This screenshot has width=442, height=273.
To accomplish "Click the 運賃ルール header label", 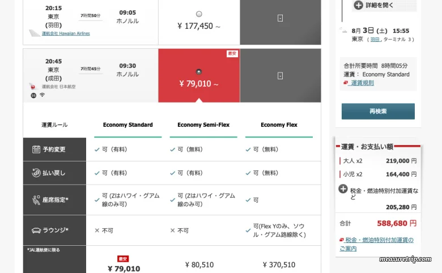I will 54,125.
